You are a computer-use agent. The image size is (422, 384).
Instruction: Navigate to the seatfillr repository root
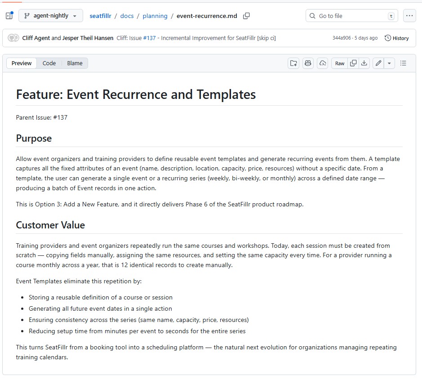click(100, 16)
